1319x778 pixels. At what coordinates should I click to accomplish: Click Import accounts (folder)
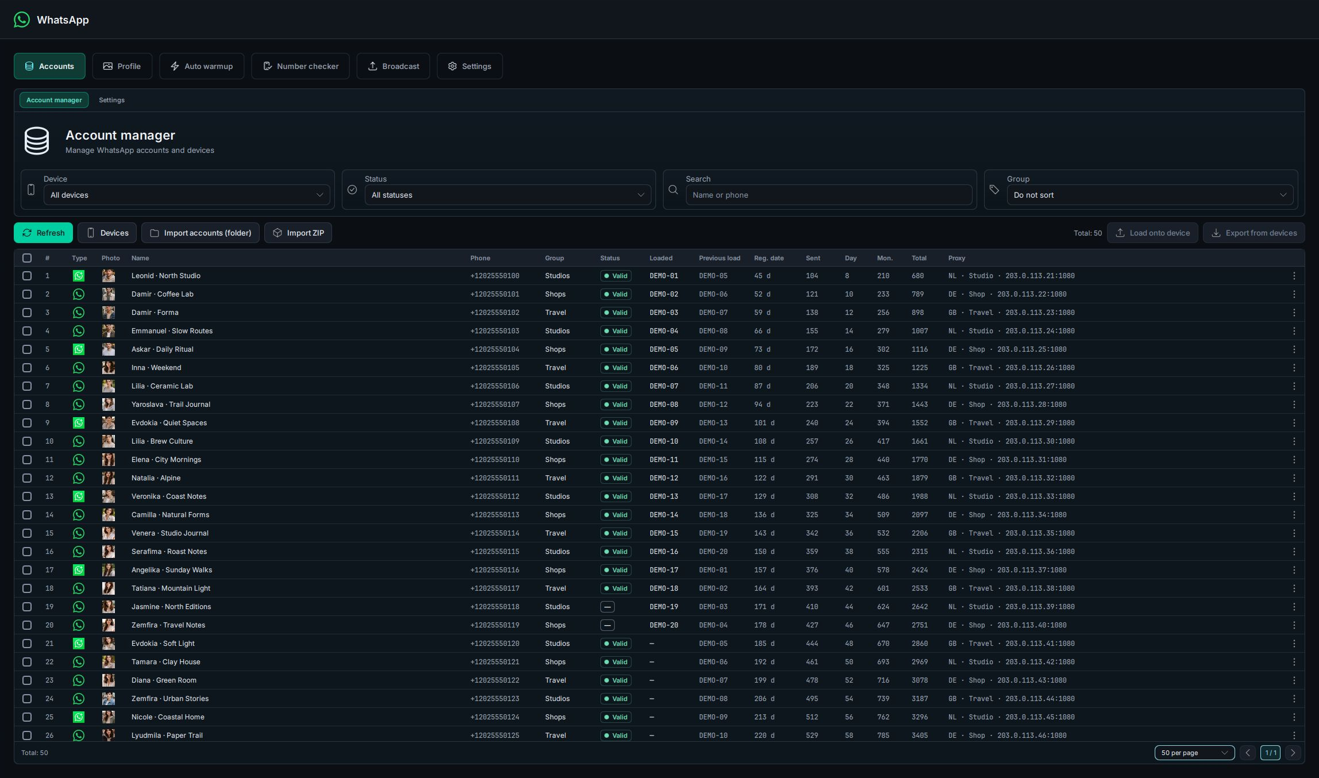(x=200, y=233)
